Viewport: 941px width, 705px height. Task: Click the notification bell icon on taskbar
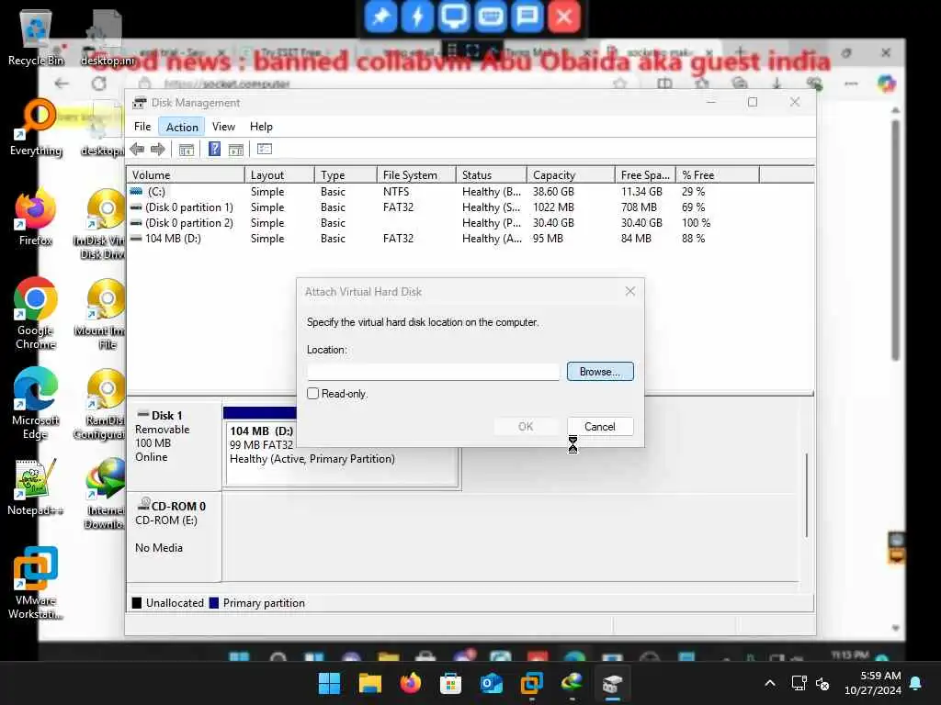coord(916,683)
